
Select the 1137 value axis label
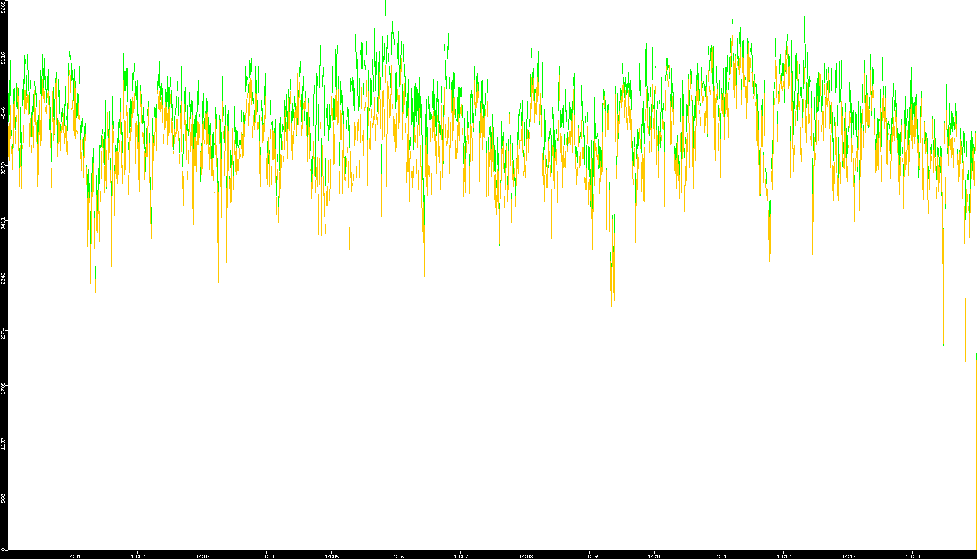[x=3, y=443]
